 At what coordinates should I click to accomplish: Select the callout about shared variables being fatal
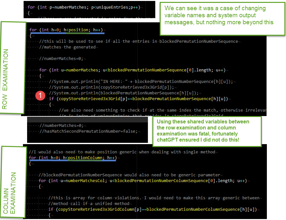point(207,131)
